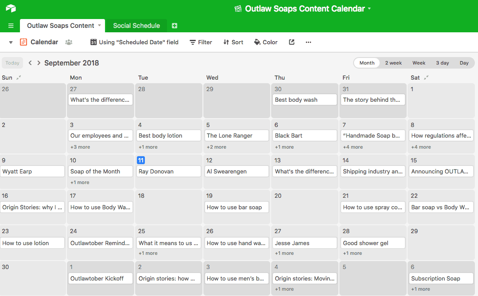Open the three-dots more options menu
478x296 pixels.
[308, 42]
